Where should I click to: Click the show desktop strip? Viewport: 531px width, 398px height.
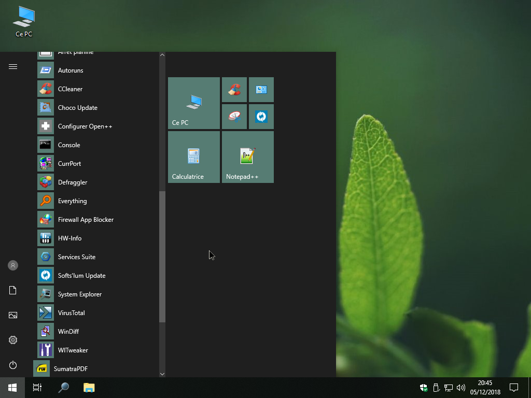[529, 388]
